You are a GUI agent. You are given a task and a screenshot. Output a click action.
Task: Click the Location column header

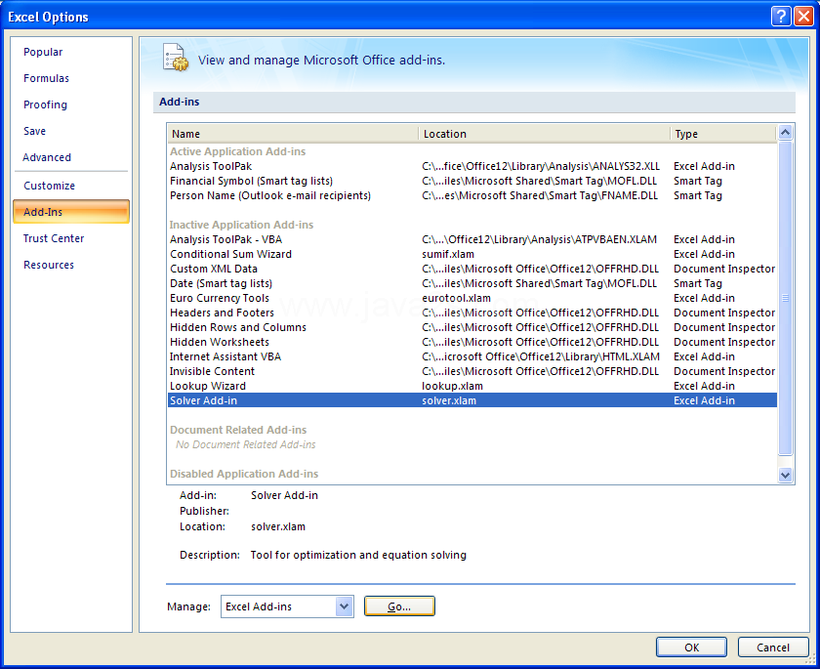pos(544,134)
